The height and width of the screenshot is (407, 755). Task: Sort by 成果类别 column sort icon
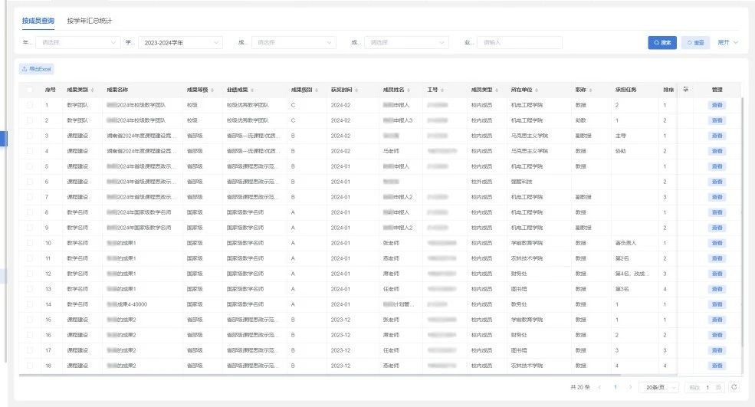(x=94, y=90)
